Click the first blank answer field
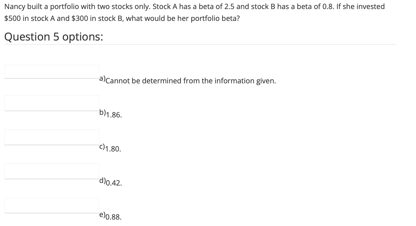Image resolution: width=416 pixels, height=226 pixels. 52,72
